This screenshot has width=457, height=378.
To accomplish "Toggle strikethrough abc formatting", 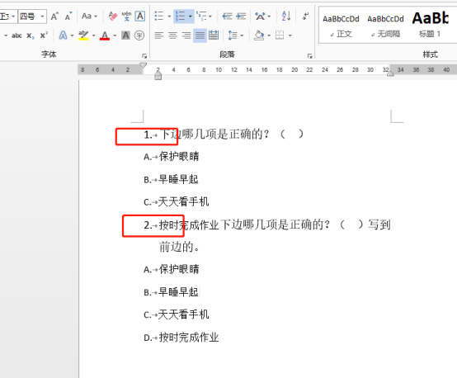I will [16, 35].
